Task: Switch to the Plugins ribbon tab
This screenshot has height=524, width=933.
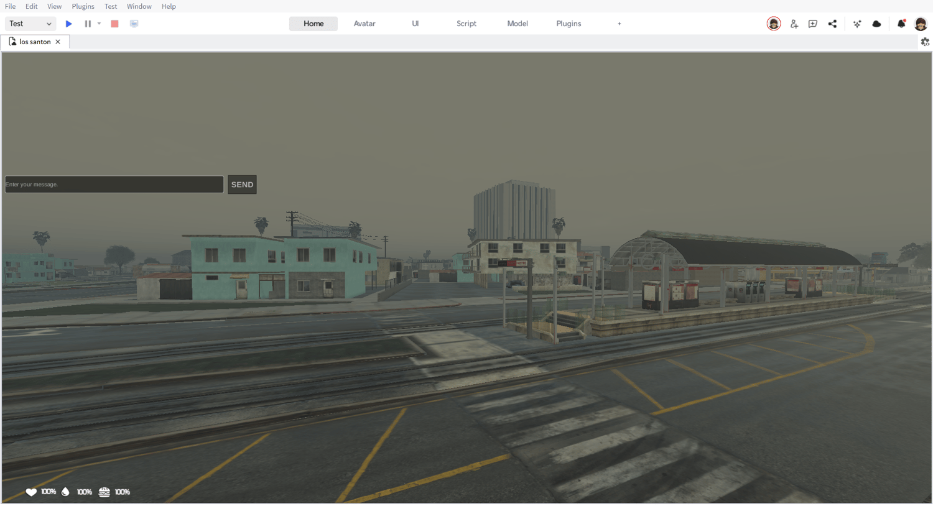Action: [569, 24]
